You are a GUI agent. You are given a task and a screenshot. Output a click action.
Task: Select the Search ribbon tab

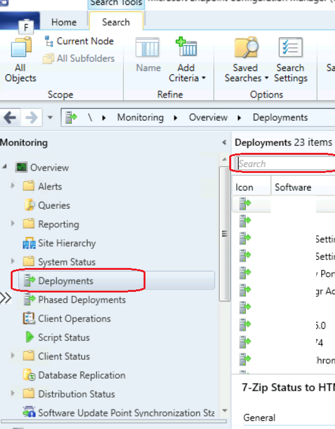point(116,22)
